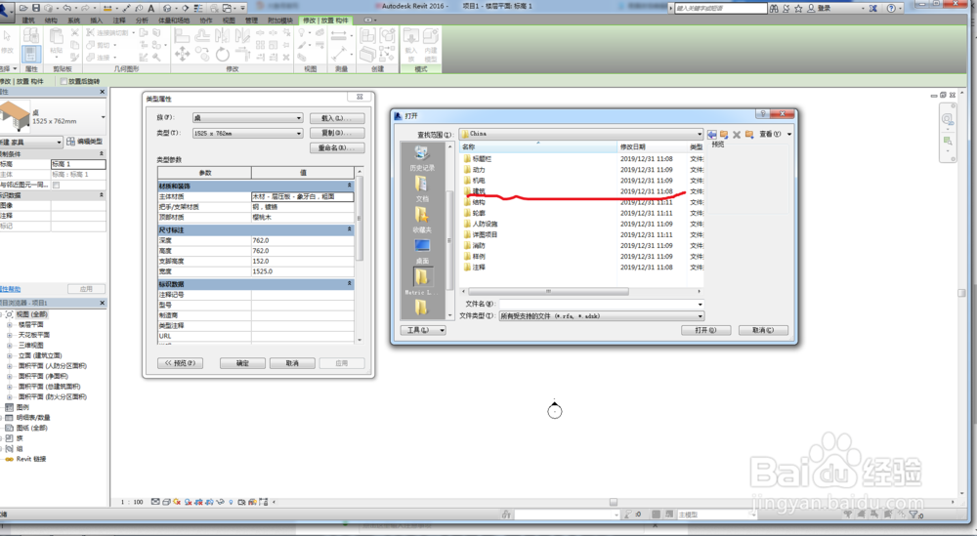977x536 pixels.
Task: Click 取消(C) in the open dialog
Action: (763, 330)
